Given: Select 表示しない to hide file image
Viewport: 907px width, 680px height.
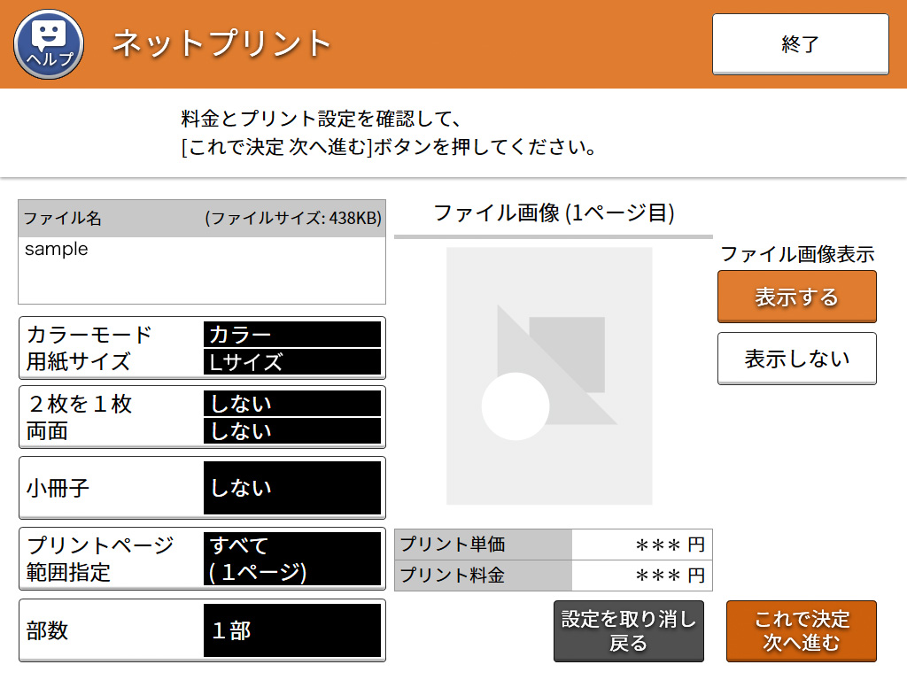Looking at the screenshot, I should click(796, 359).
